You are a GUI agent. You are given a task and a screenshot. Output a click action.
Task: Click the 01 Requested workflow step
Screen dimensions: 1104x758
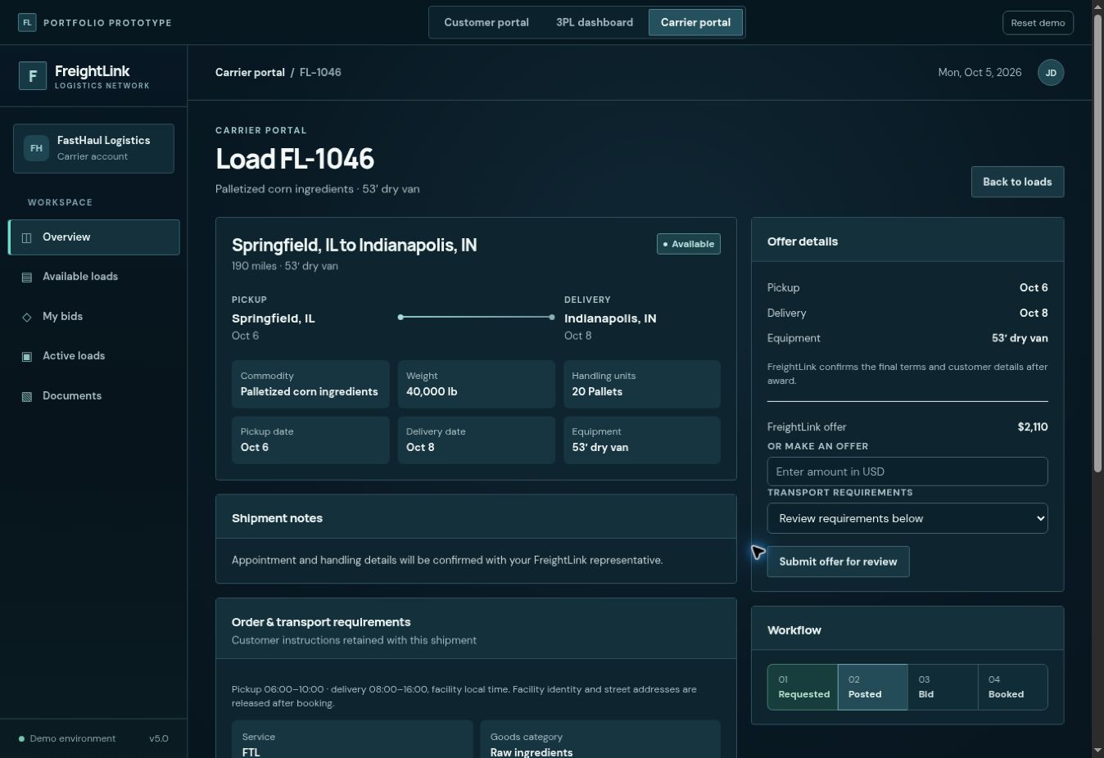point(803,687)
